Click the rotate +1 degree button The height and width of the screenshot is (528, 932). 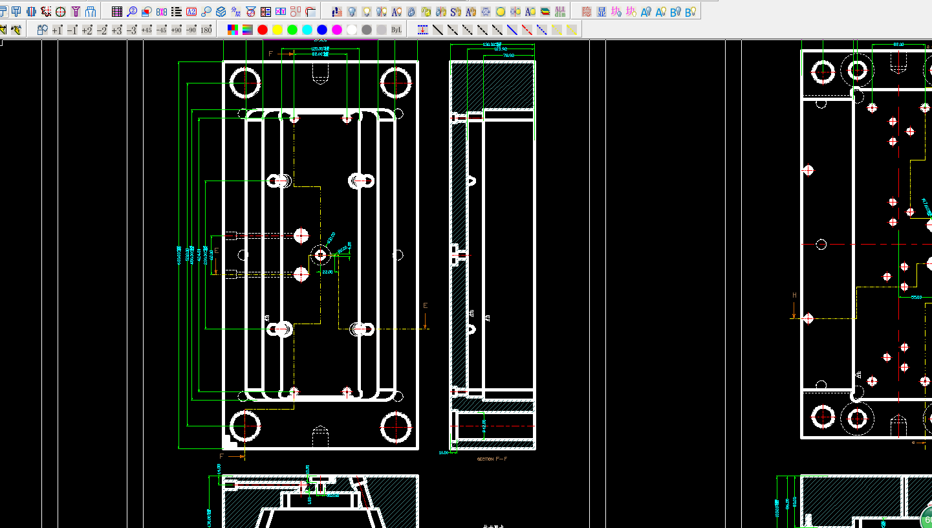pos(58,30)
